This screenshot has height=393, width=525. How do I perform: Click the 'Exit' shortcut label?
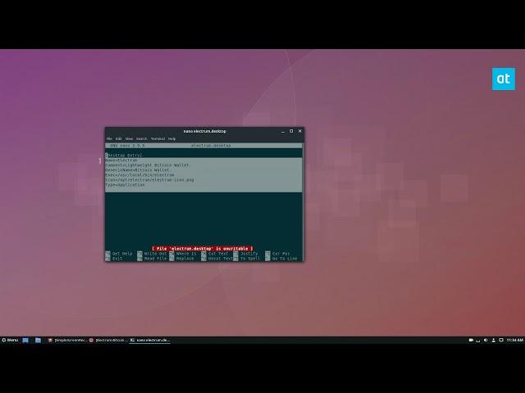(x=117, y=259)
